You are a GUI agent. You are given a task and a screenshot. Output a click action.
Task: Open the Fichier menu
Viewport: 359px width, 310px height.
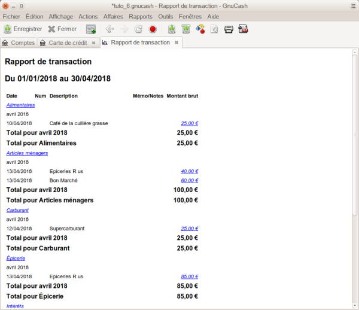coord(11,17)
